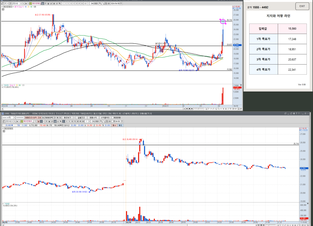Select the 15-minute interval in lower toolbar
Screen dimensions: 313x226
[75, 122]
